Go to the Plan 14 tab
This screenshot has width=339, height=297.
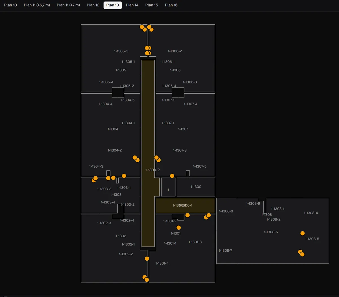tap(132, 5)
